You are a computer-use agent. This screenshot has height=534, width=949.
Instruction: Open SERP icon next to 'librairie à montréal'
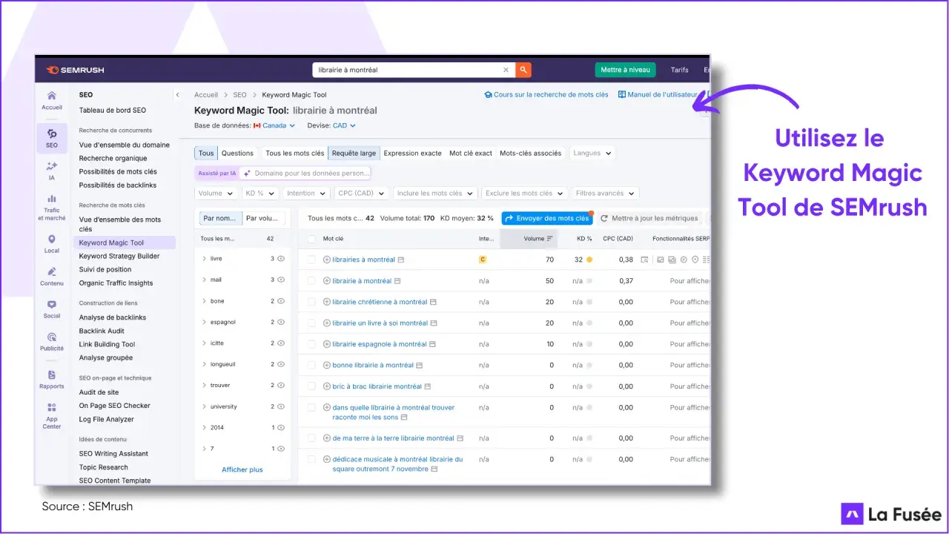coord(397,281)
